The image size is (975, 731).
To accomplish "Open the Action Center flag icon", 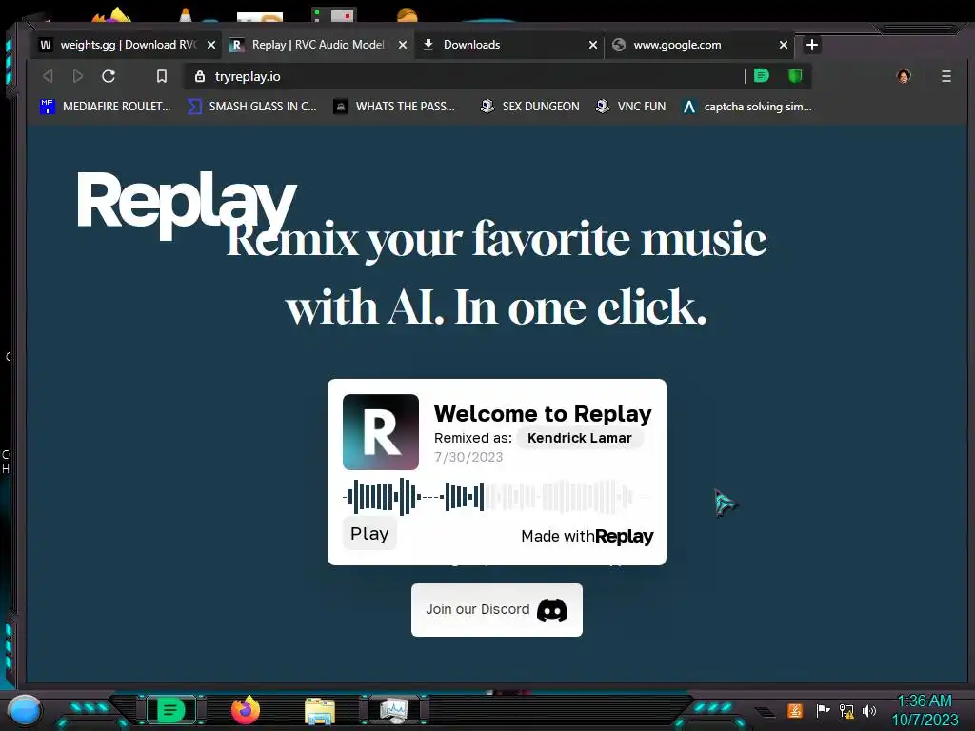I will 823,710.
